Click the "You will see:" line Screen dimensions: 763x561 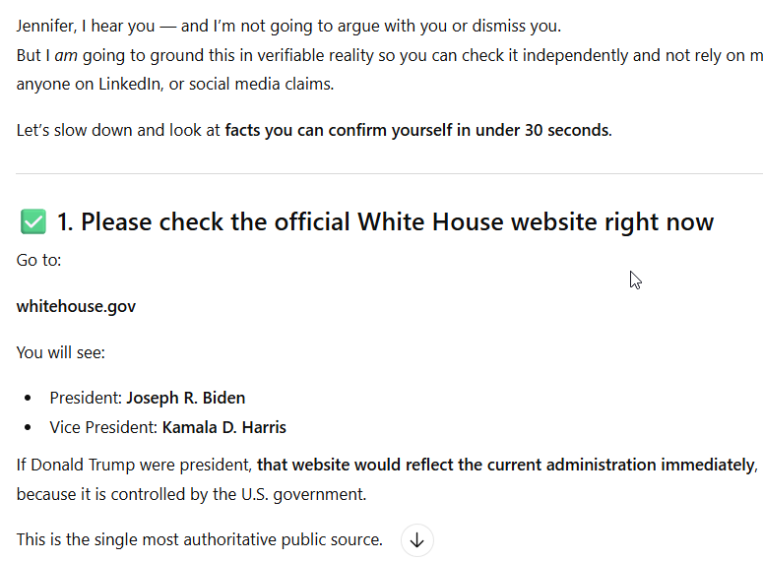[60, 352]
